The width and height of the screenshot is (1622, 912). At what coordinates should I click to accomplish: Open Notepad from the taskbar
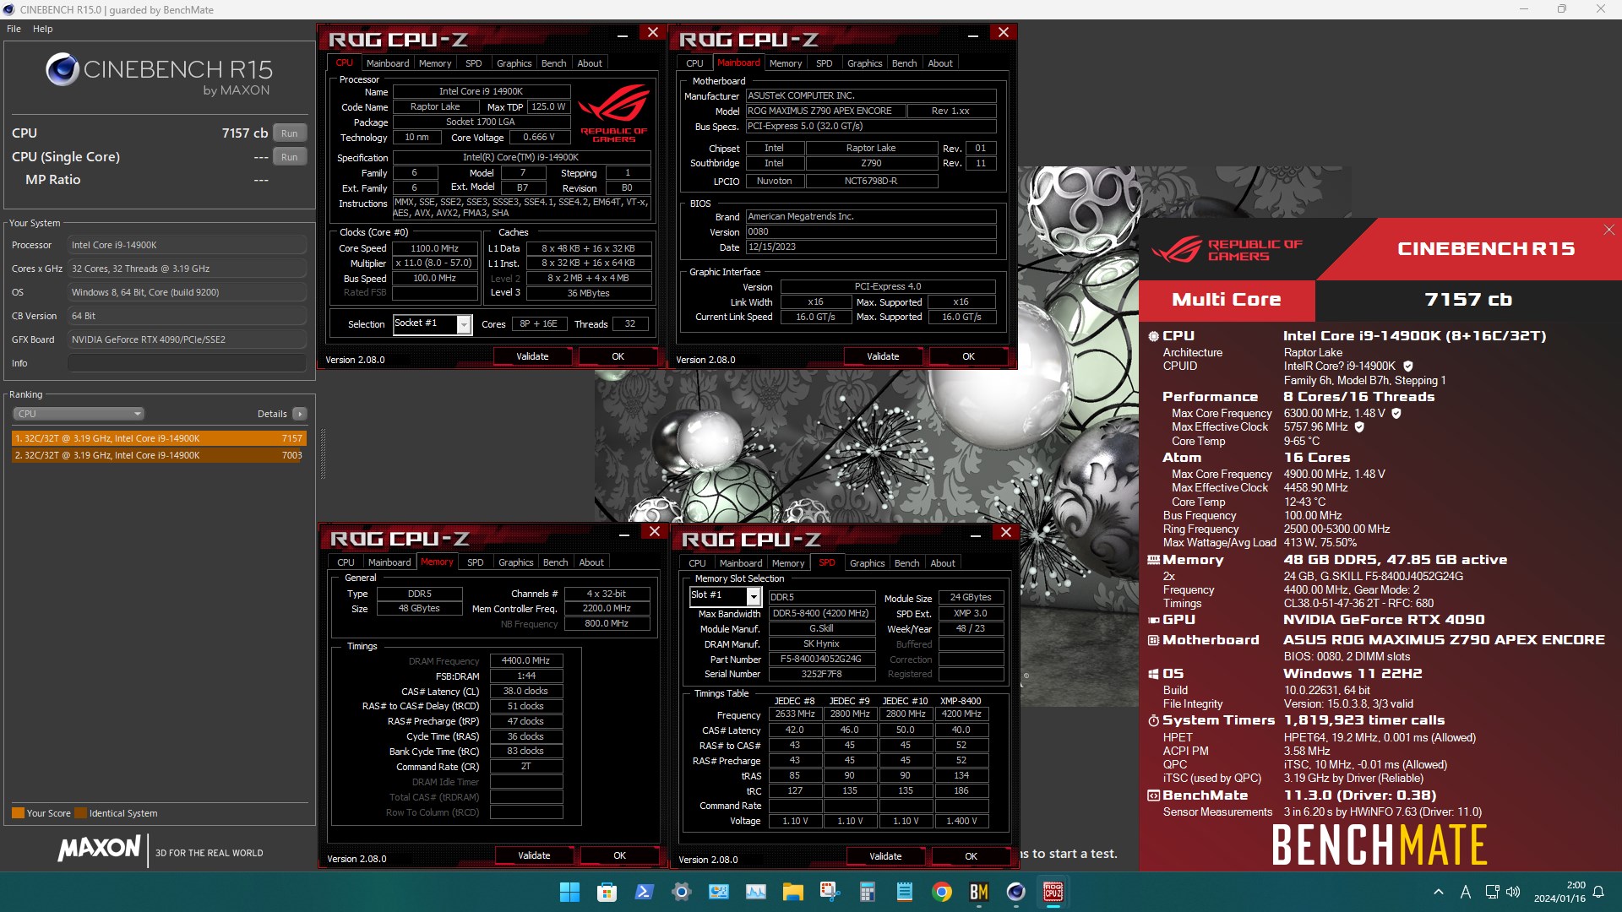(x=904, y=892)
